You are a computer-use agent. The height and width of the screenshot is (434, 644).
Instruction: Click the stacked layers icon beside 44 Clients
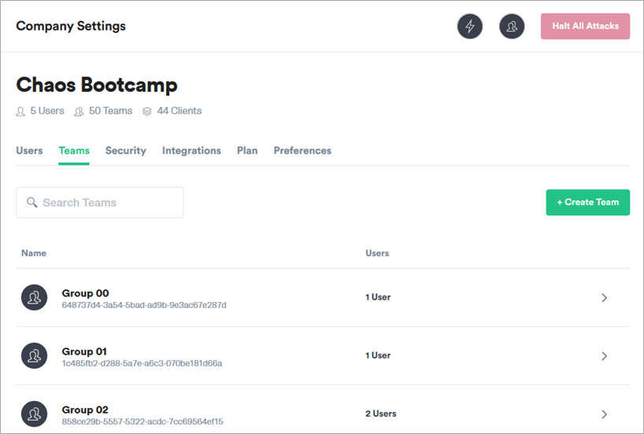(146, 111)
